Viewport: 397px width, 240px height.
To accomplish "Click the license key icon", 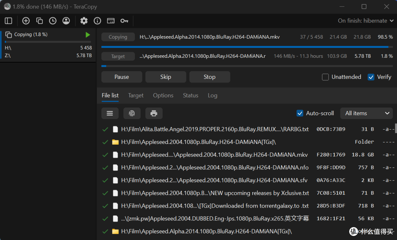I will [x=124, y=21].
